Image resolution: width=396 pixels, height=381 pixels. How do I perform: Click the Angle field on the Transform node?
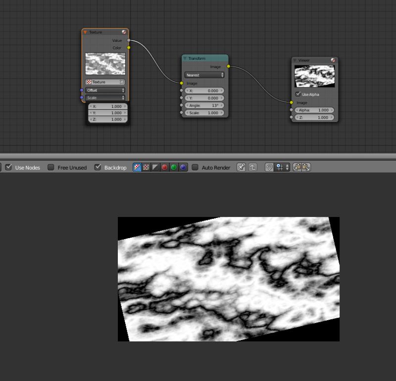203,105
